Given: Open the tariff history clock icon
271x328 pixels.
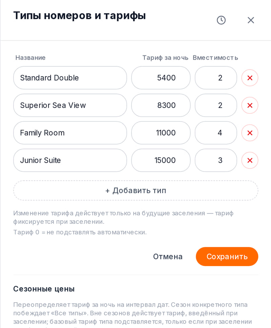Looking at the screenshot, I should tap(221, 20).
